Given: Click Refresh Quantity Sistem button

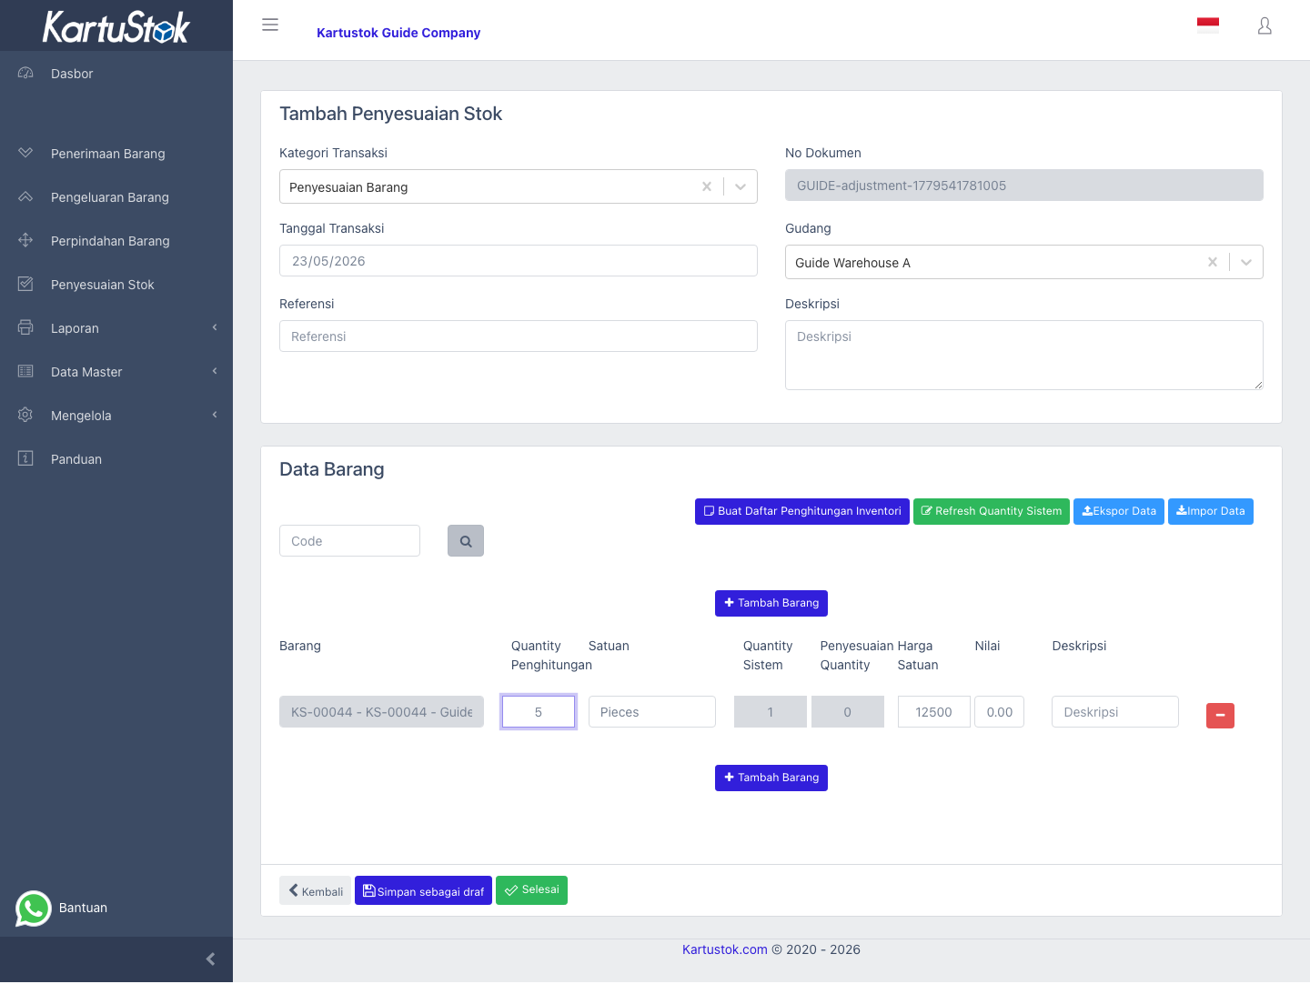Looking at the screenshot, I should point(992,511).
